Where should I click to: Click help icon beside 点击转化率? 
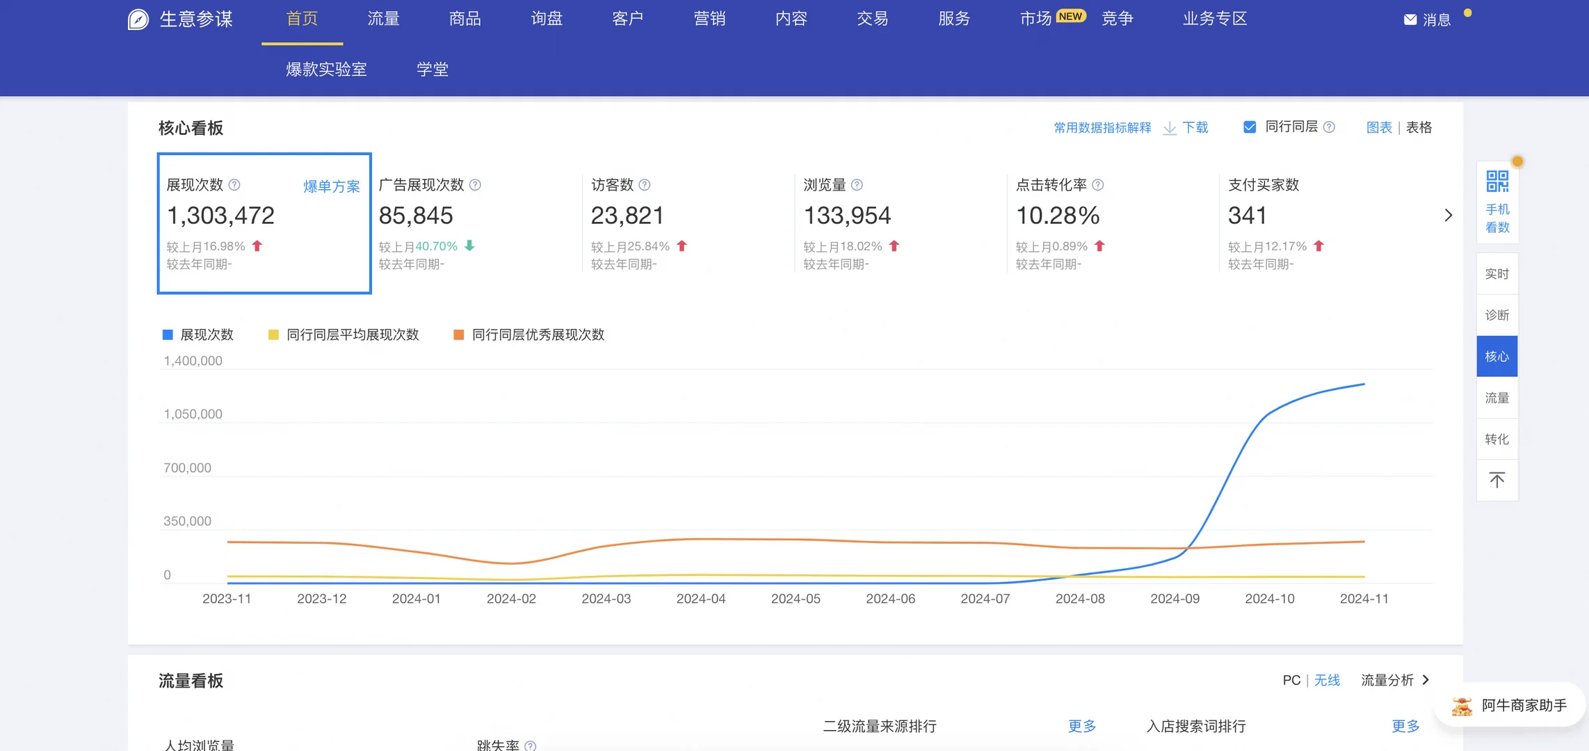(1098, 185)
